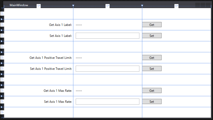
Task: Open first column's 1* size label
Action: click(39, 6)
